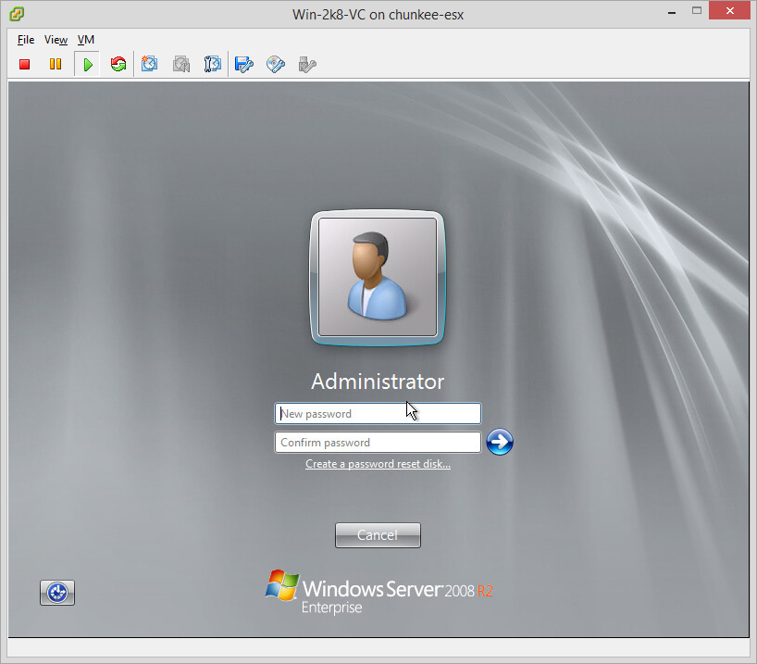
Task: Open the View menu
Action: tap(56, 40)
